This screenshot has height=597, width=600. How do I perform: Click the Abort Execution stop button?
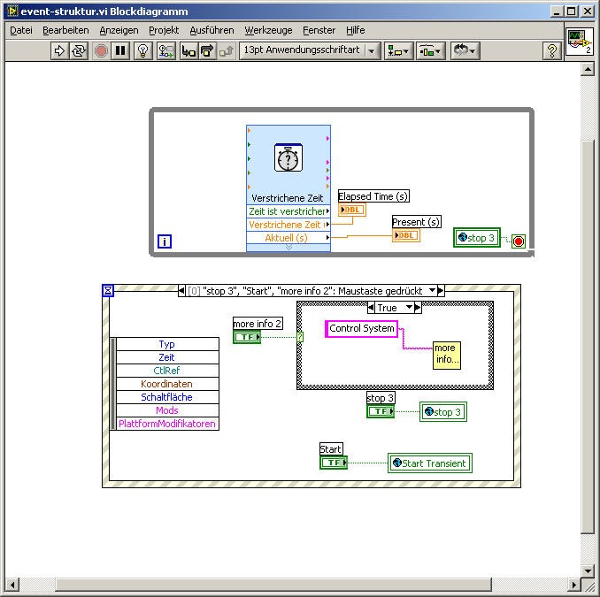pos(101,50)
